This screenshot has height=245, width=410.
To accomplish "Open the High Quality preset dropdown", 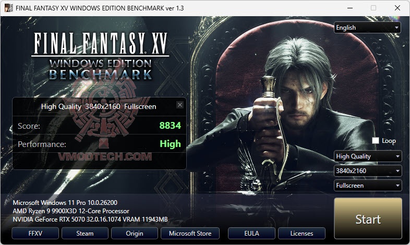I will (368, 156).
